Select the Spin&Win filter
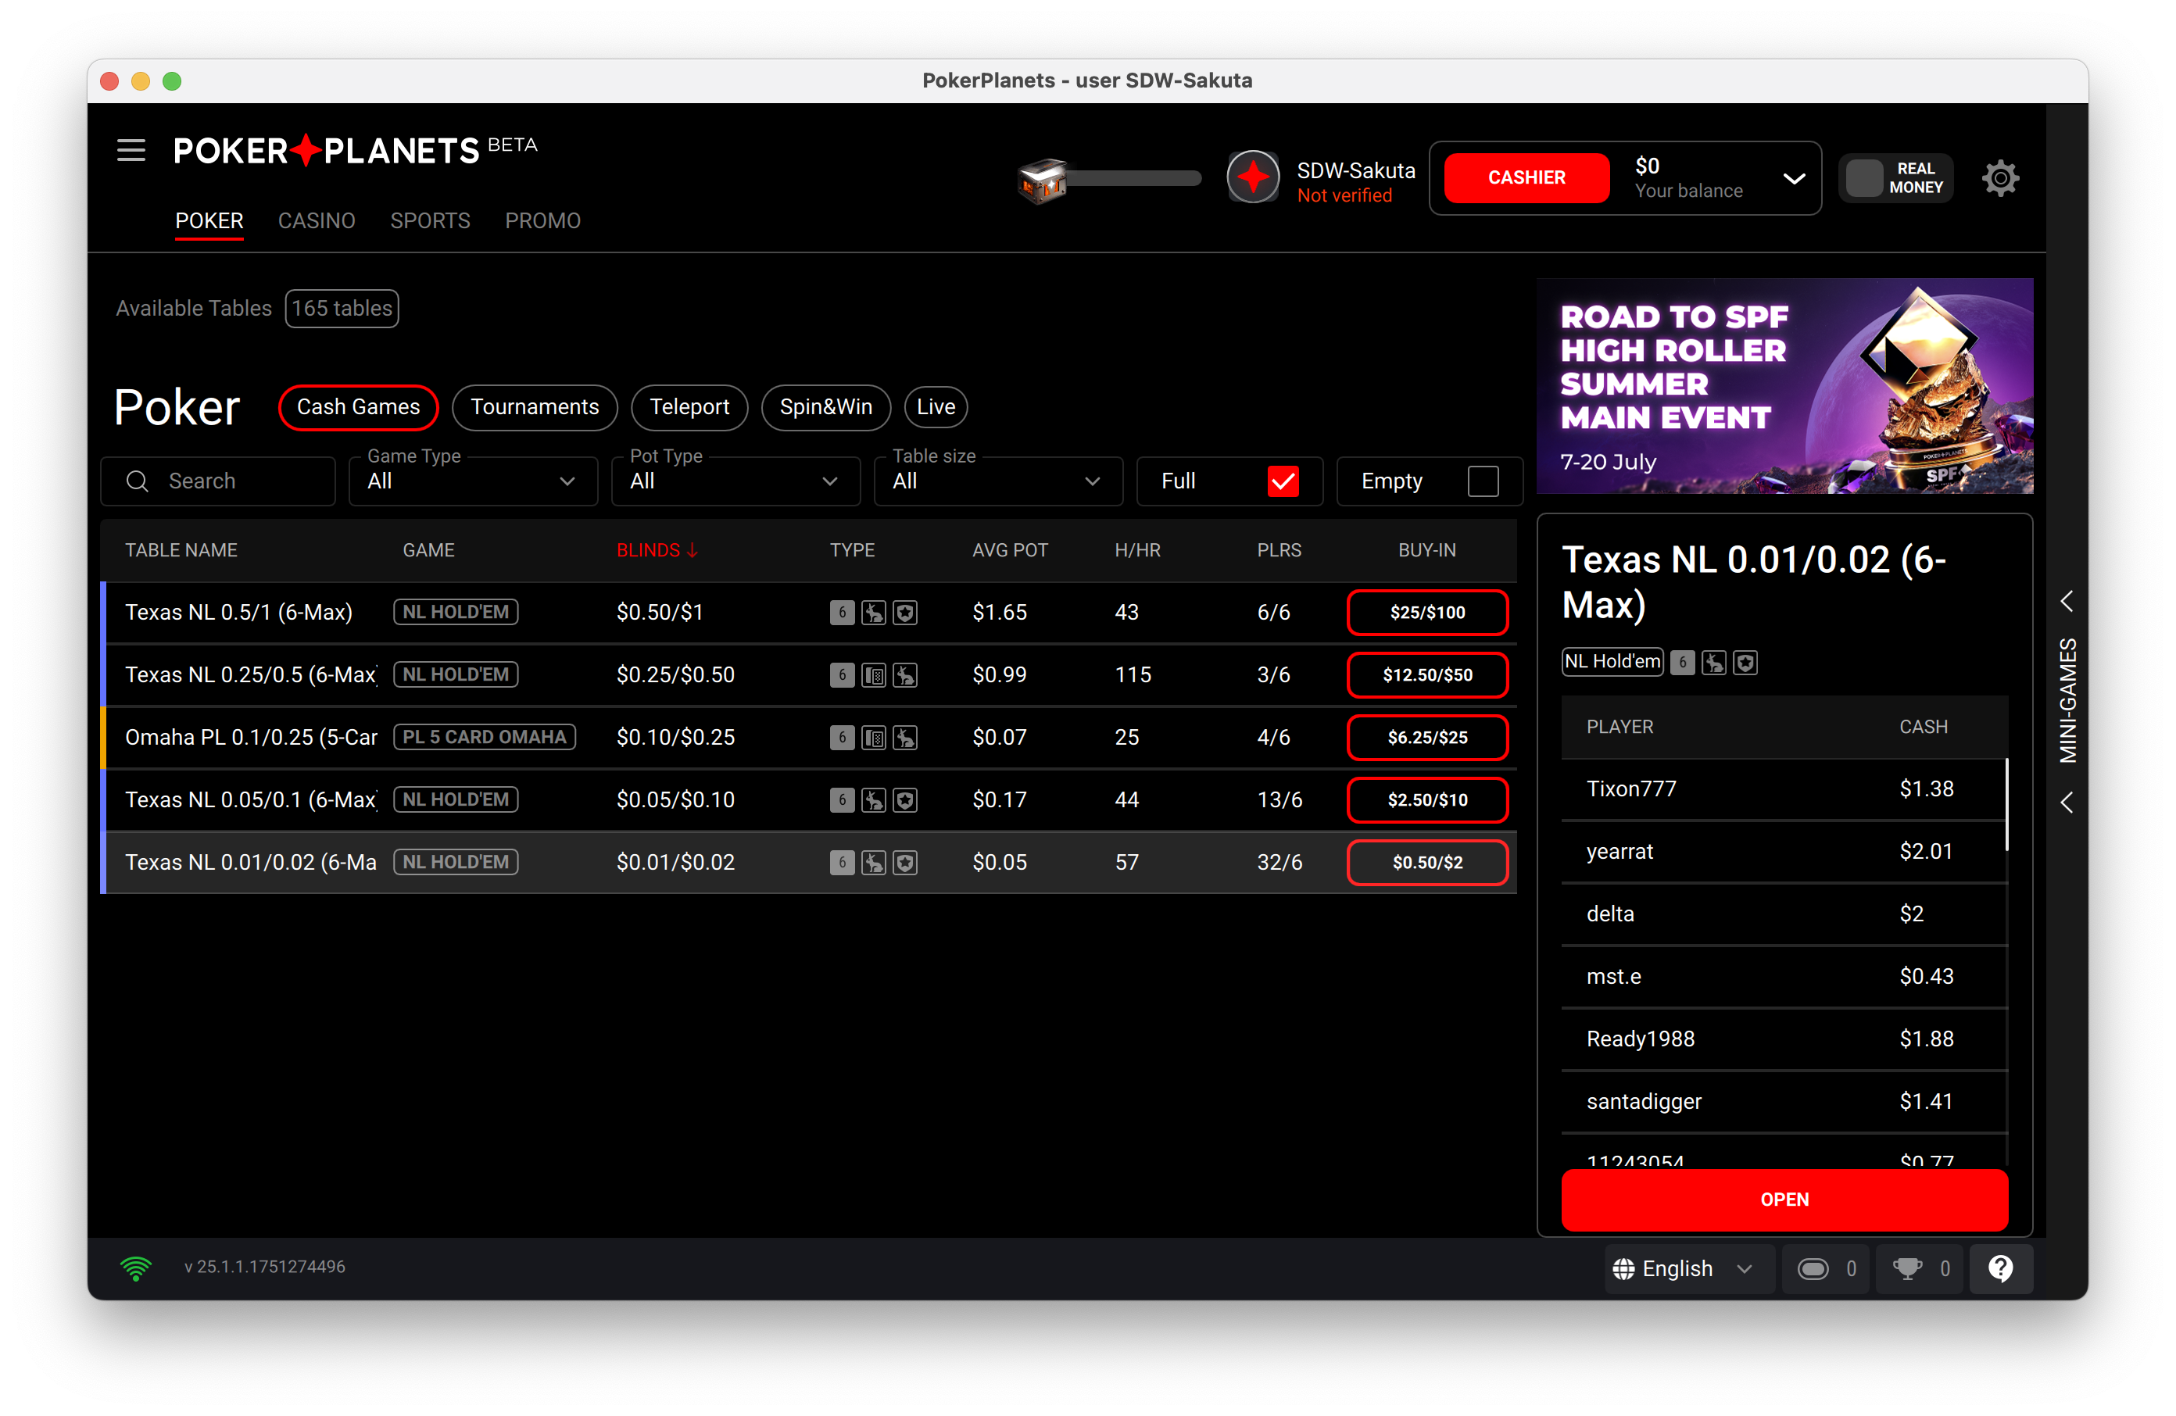Viewport: 2176px width, 1416px height. click(x=825, y=407)
